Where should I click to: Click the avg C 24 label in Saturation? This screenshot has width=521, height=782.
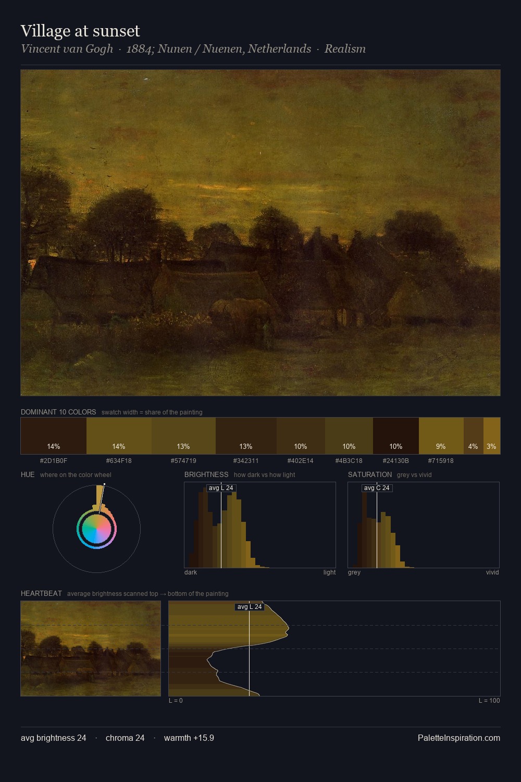(377, 488)
